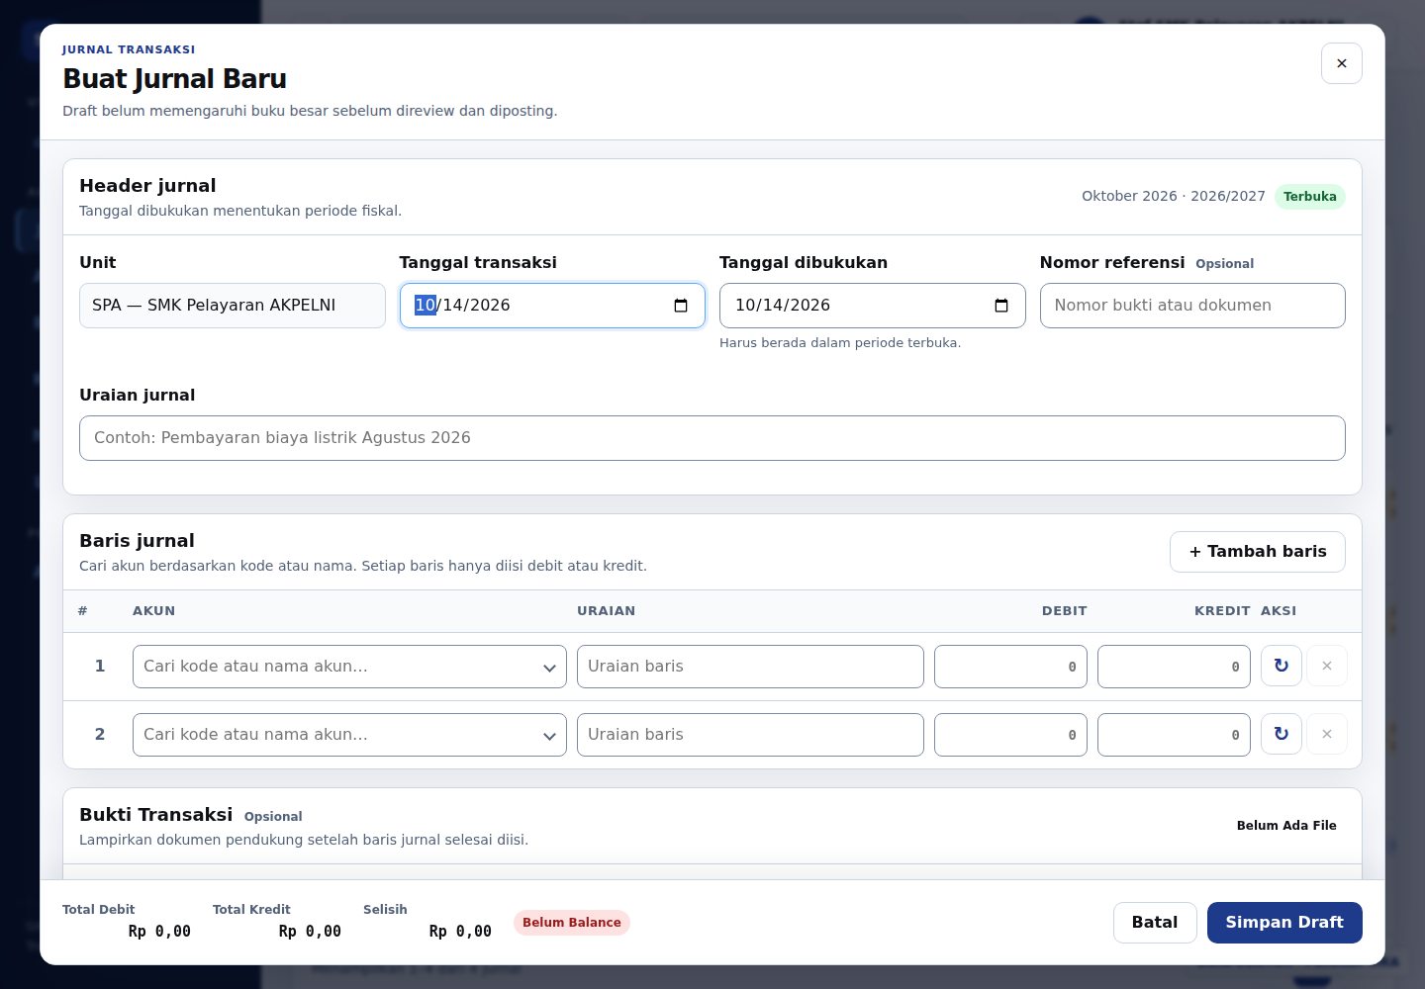Reset journal row 1 with refresh icon
This screenshot has width=1425, height=989.
click(1281, 666)
